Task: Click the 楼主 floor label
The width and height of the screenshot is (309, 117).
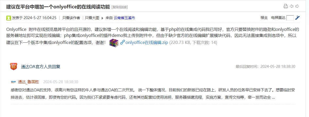Action: coord(264,18)
